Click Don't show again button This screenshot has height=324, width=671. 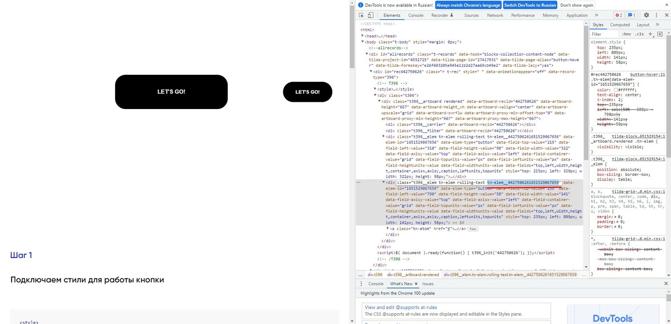577,5
